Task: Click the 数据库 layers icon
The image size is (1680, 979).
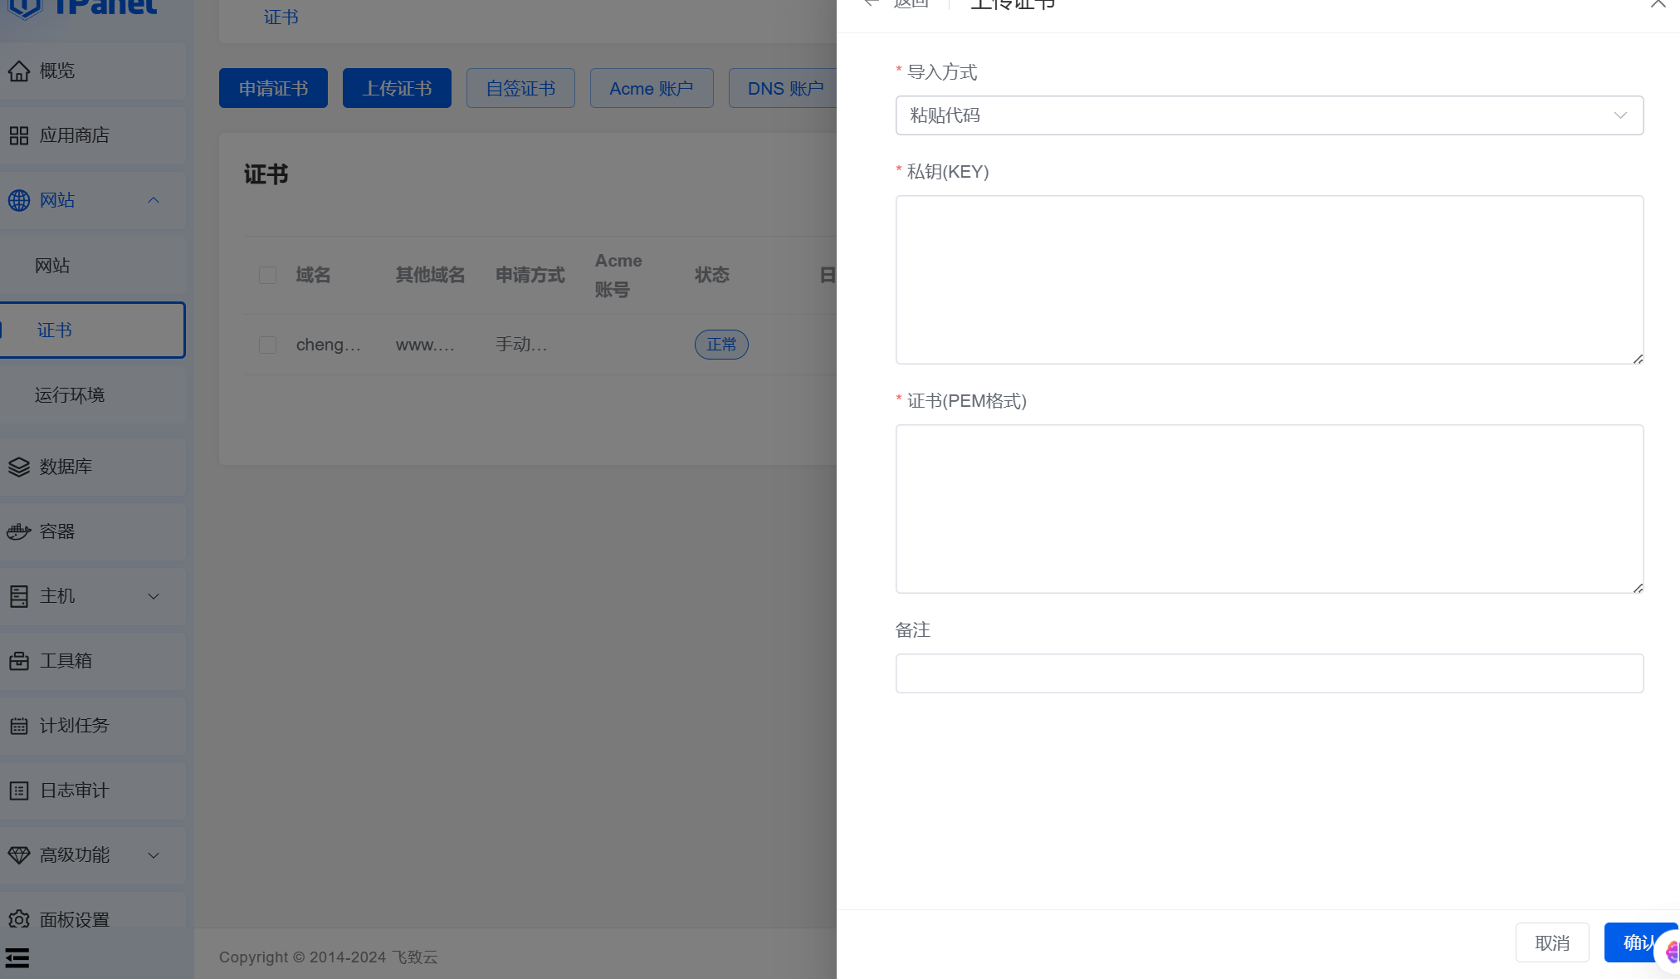Action: coord(19,467)
